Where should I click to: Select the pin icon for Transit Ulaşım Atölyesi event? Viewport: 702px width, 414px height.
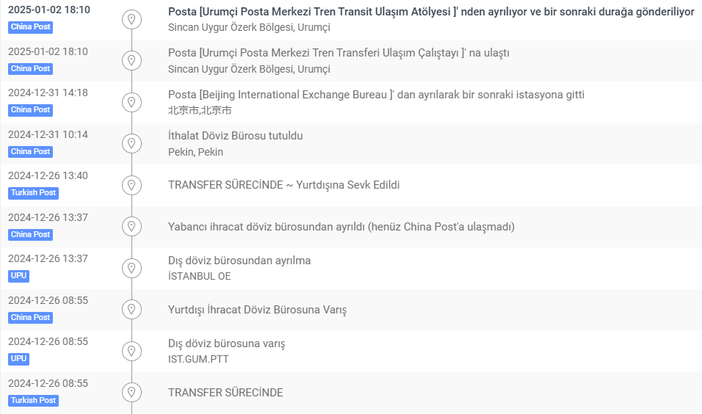click(x=131, y=19)
